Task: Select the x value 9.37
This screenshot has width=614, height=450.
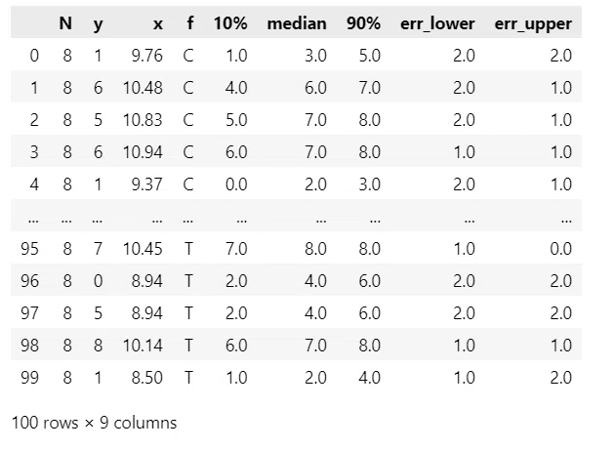Action: tap(146, 184)
